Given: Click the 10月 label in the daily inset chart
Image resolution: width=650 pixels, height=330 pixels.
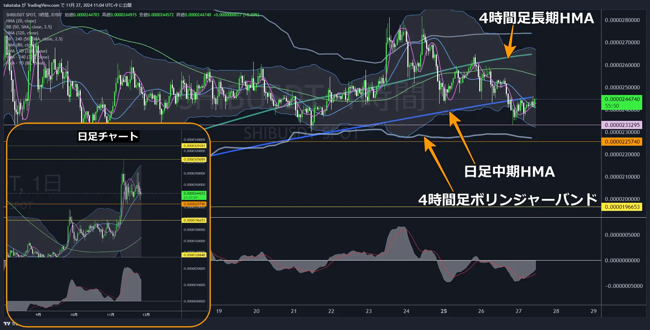Looking at the screenshot, I should tap(74, 315).
